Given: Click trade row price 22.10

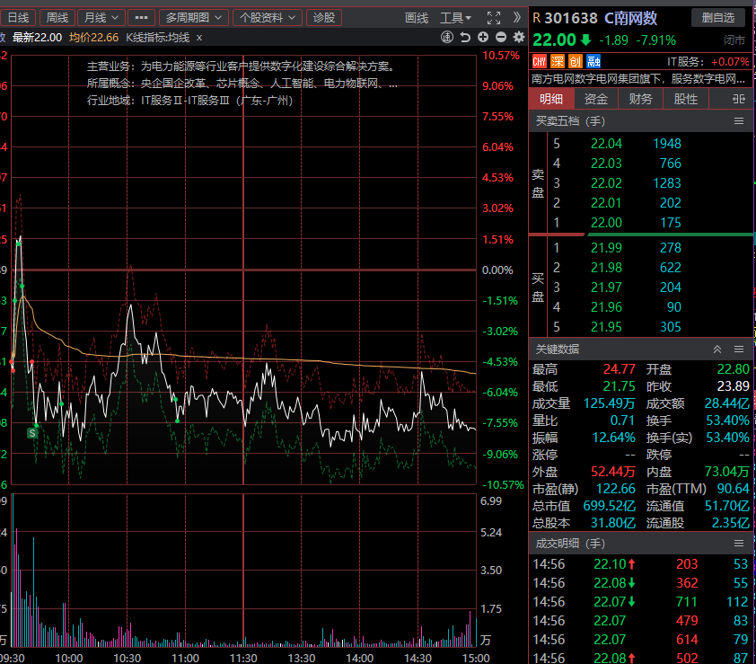Looking at the screenshot, I should (610, 564).
